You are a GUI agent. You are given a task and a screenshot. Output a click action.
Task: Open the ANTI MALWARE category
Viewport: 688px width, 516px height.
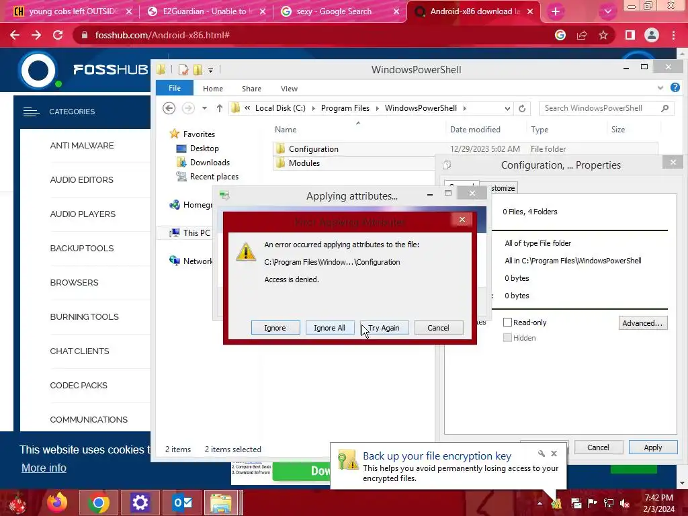(x=81, y=146)
